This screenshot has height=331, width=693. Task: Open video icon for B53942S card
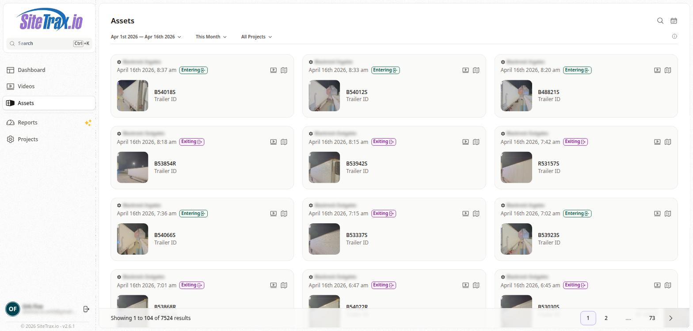pos(465,142)
